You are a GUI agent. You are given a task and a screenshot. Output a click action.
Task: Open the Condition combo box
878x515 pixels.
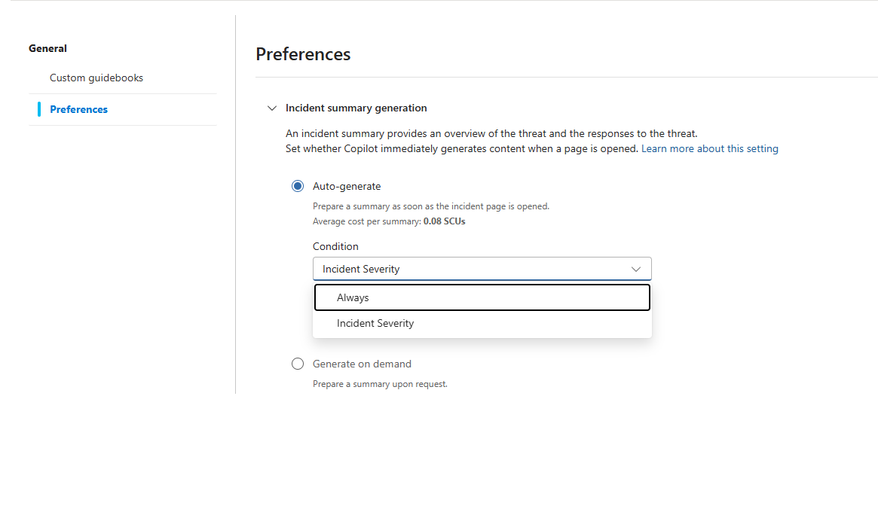pyautogui.click(x=482, y=269)
